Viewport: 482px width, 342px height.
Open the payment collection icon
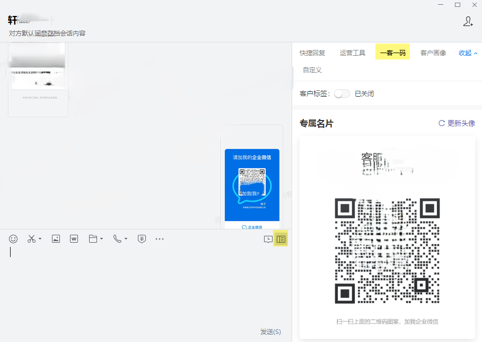tap(142, 239)
